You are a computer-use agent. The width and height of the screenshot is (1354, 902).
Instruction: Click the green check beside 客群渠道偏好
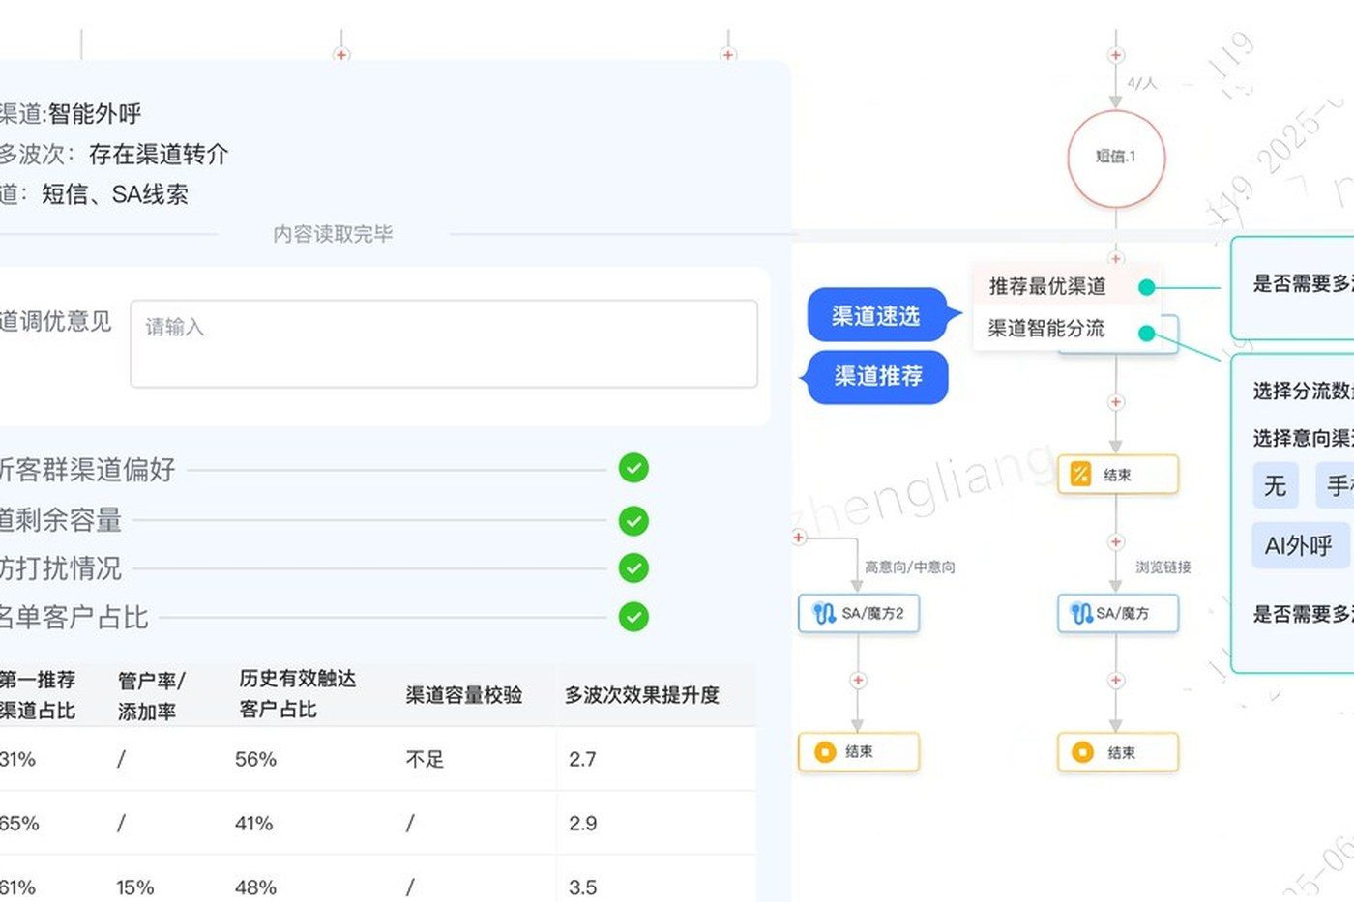click(x=633, y=469)
